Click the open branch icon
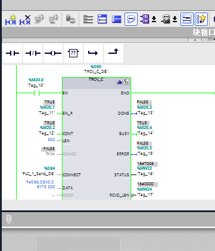This screenshot has width=215, height=251. point(94,53)
